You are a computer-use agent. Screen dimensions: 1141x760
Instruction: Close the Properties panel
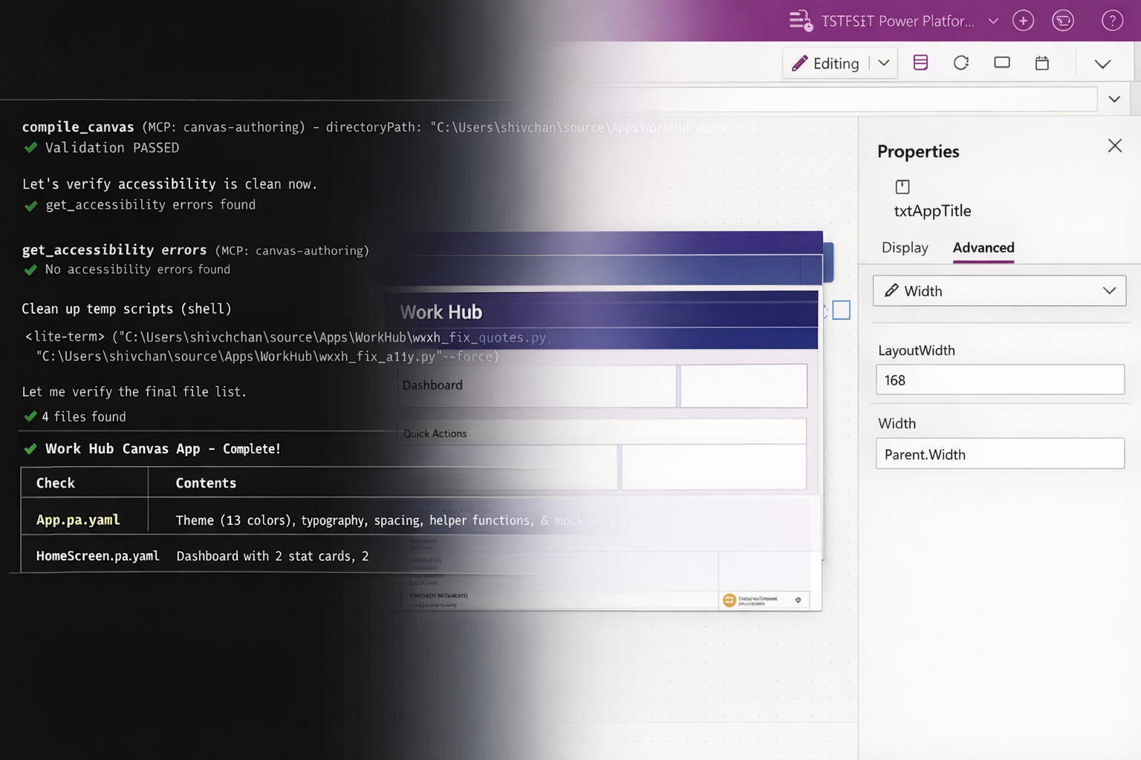click(x=1114, y=145)
